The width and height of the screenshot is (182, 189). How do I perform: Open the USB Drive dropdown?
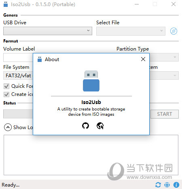pyautogui.click(x=48, y=31)
